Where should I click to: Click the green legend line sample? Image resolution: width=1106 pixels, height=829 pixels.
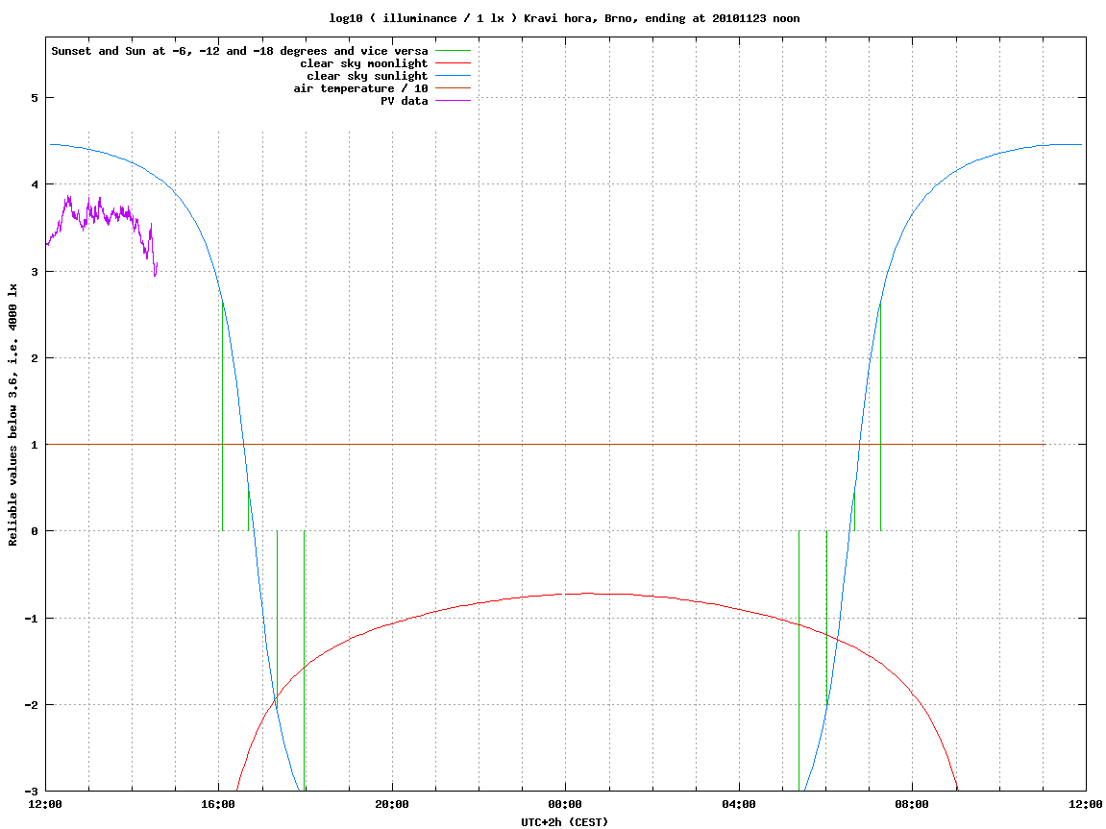tap(453, 51)
